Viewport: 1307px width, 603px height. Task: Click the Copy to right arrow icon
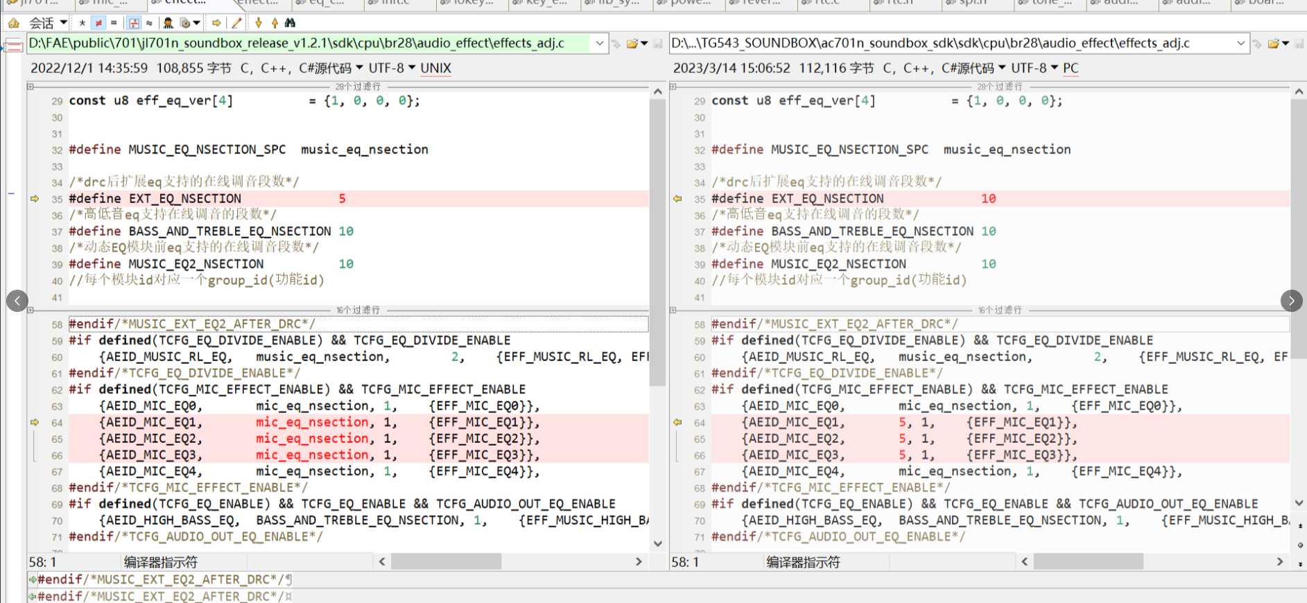pyautogui.click(x=216, y=23)
